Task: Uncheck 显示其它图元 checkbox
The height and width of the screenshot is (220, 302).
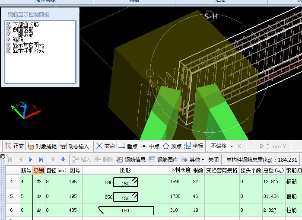Action: (9, 45)
